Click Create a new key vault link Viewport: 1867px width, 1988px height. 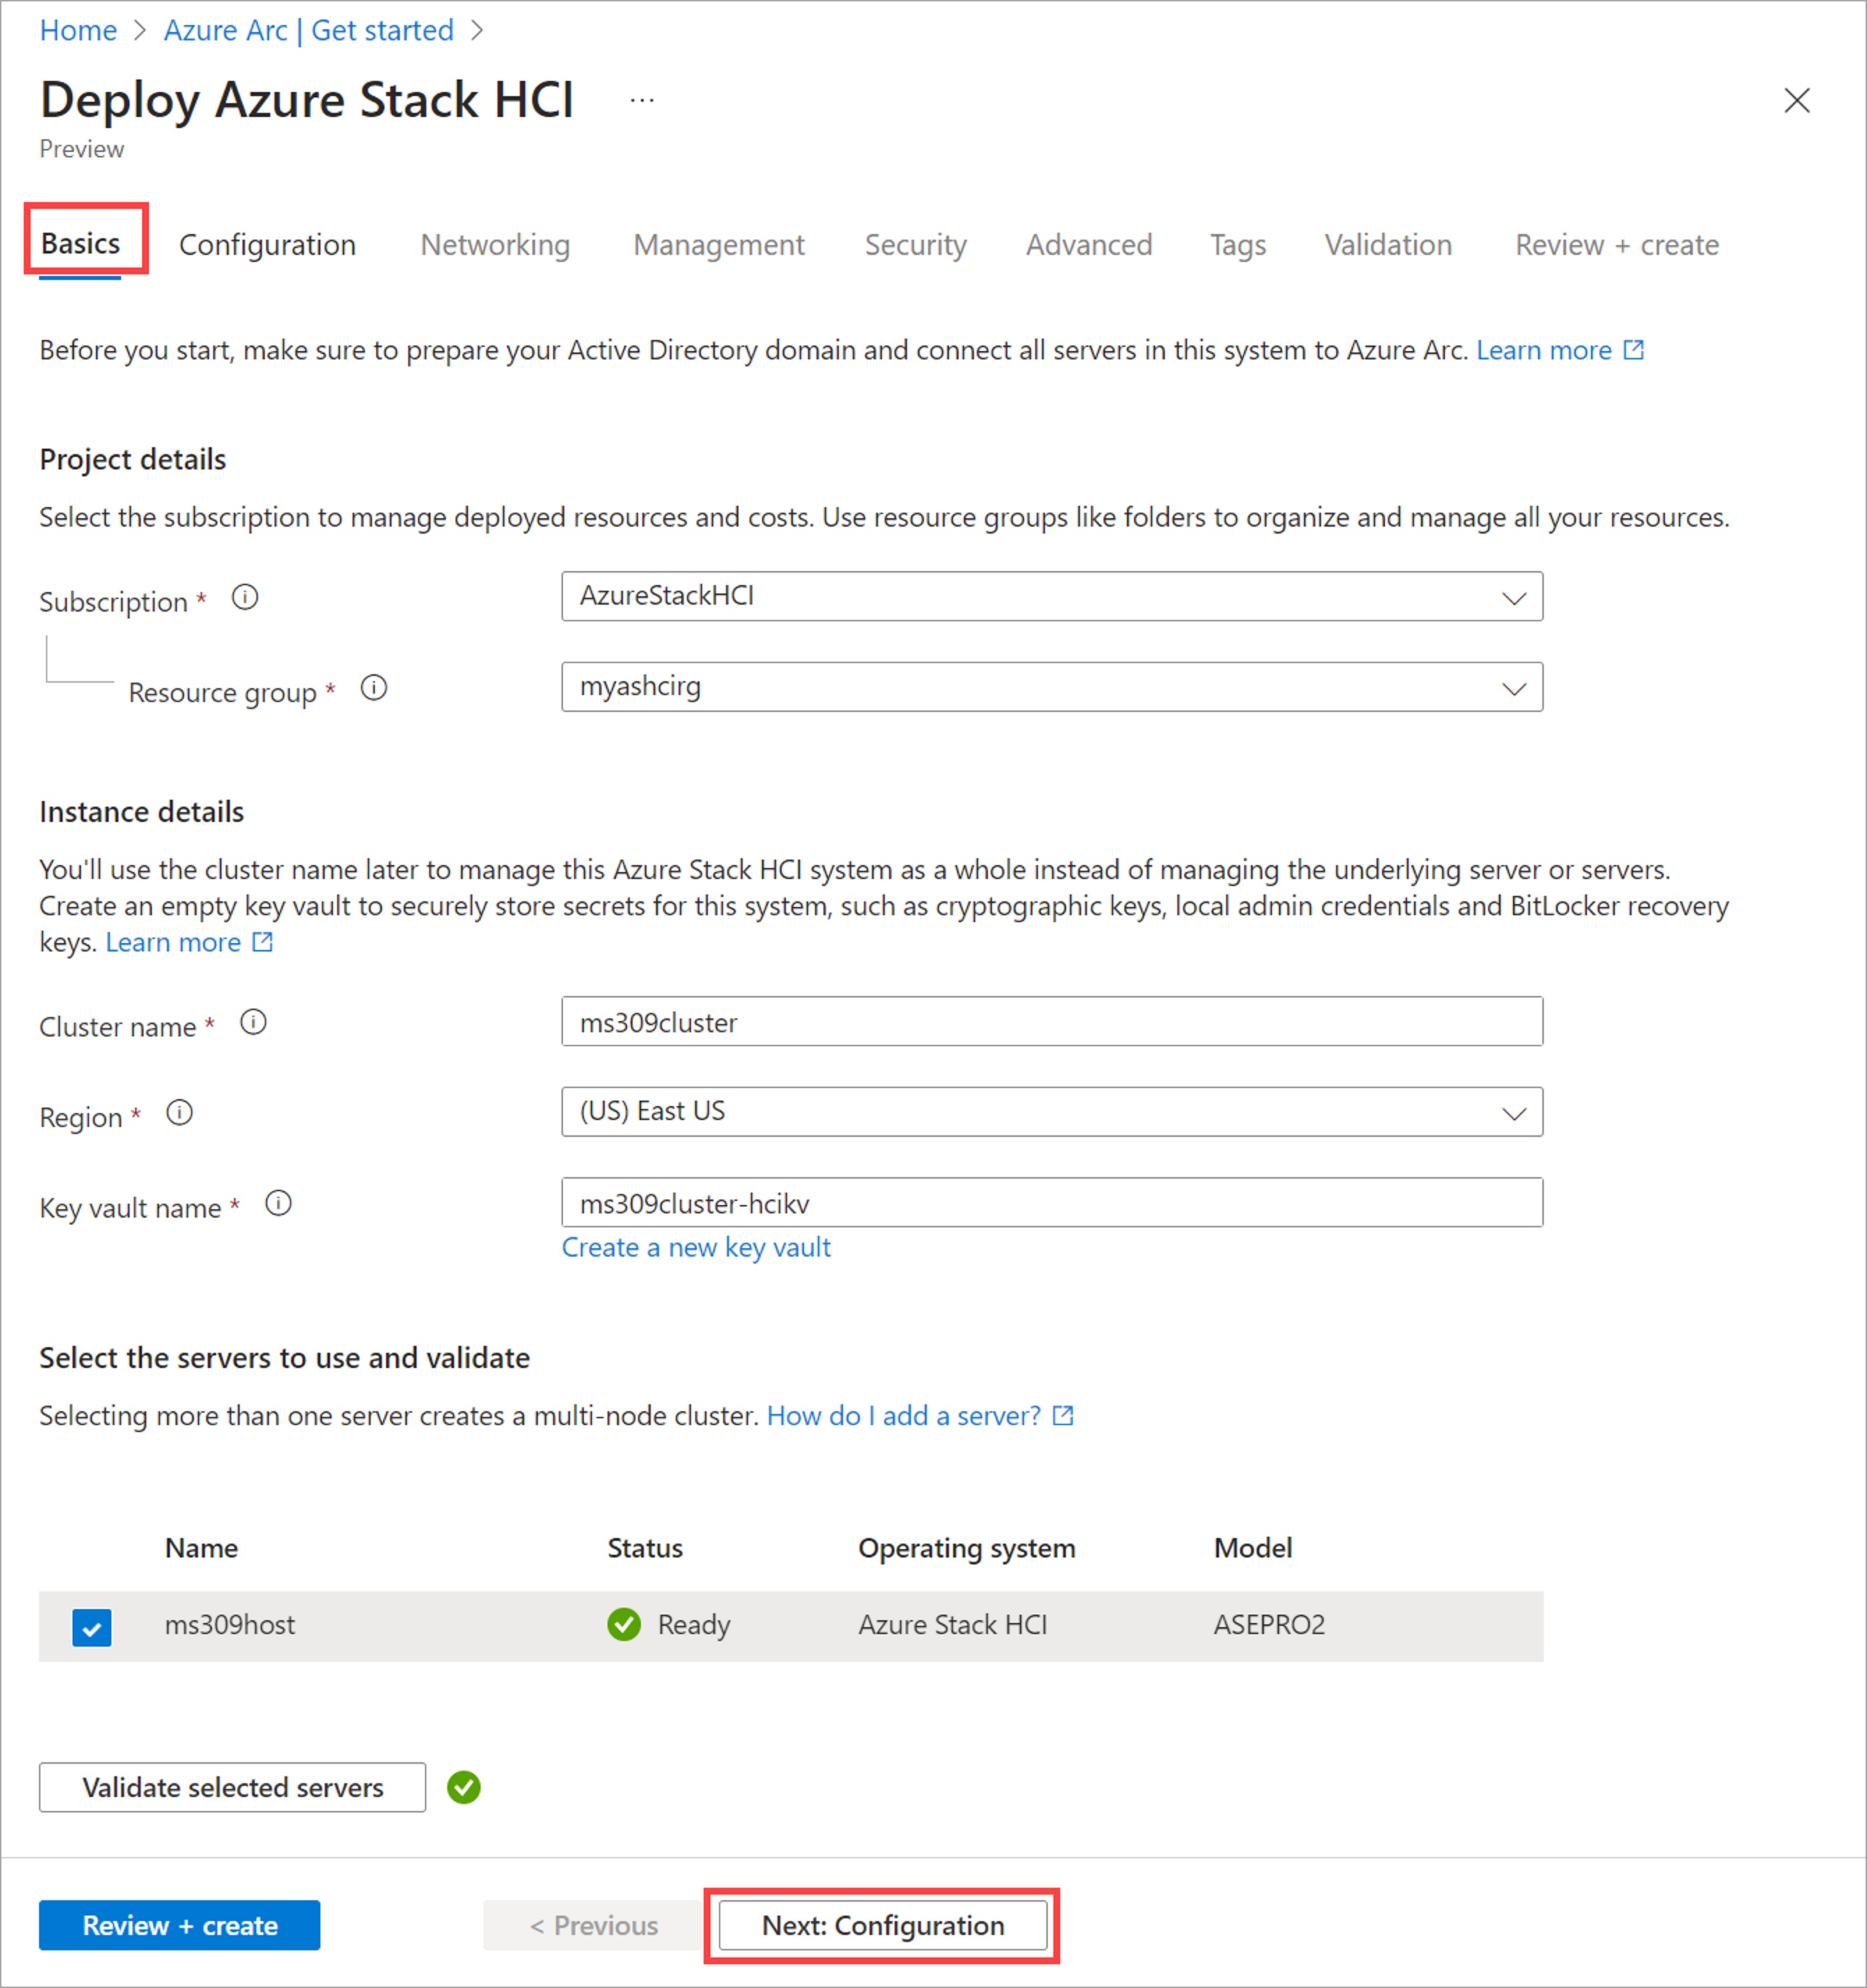click(x=696, y=1247)
